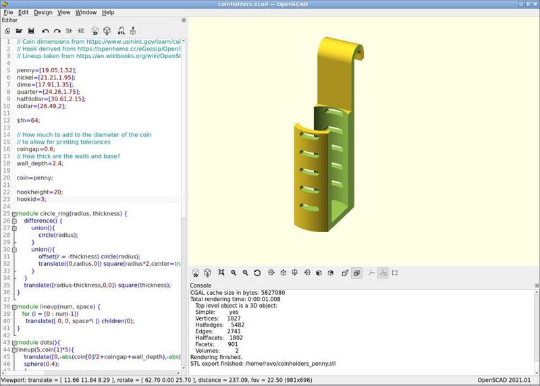Collapse the difference() fold on line 26
Screen dimensions: 540x386
coord(14,221)
